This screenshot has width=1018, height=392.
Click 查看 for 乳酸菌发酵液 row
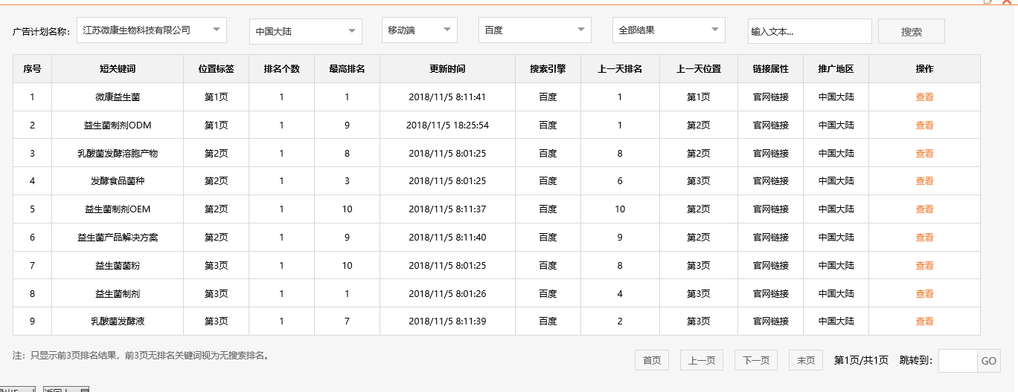click(924, 321)
